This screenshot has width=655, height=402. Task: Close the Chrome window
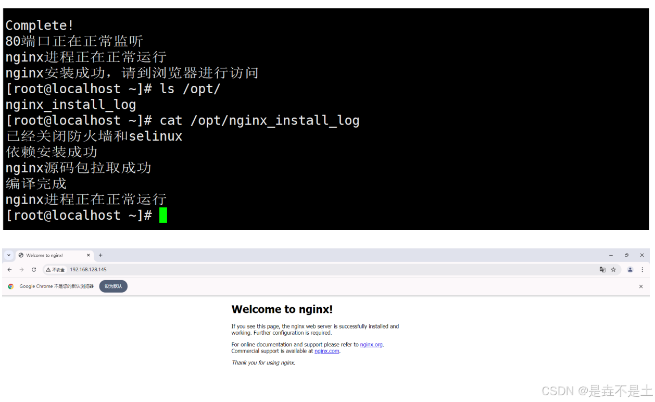click(641, 255)
